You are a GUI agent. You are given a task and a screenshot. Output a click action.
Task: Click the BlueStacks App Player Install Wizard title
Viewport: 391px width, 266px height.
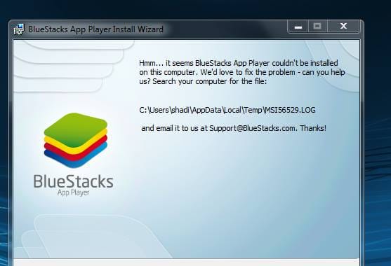pyautogui.click(x=95, y=29)
